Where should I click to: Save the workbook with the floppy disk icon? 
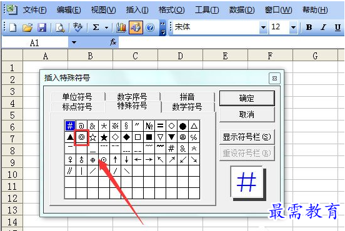coord(42,27)
